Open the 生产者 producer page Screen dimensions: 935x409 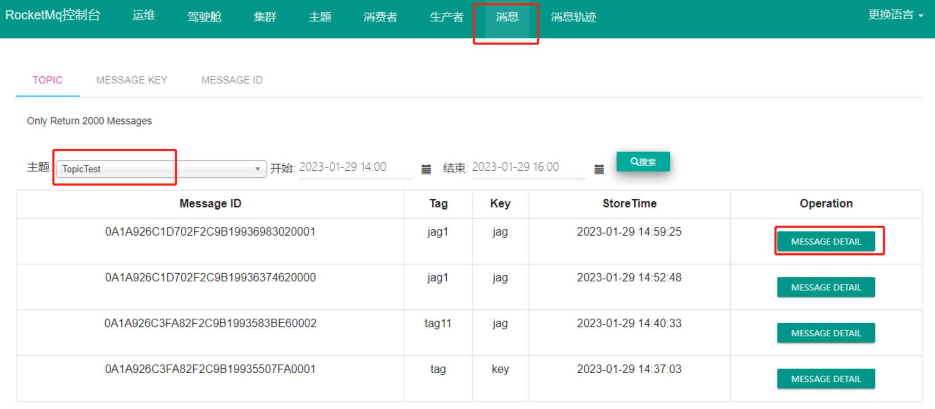click(x=446, y=17)
